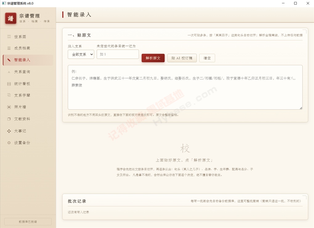Switch to 关系查询 section
314x228 pixels.
pyautogui.click(x=28, y=72)
